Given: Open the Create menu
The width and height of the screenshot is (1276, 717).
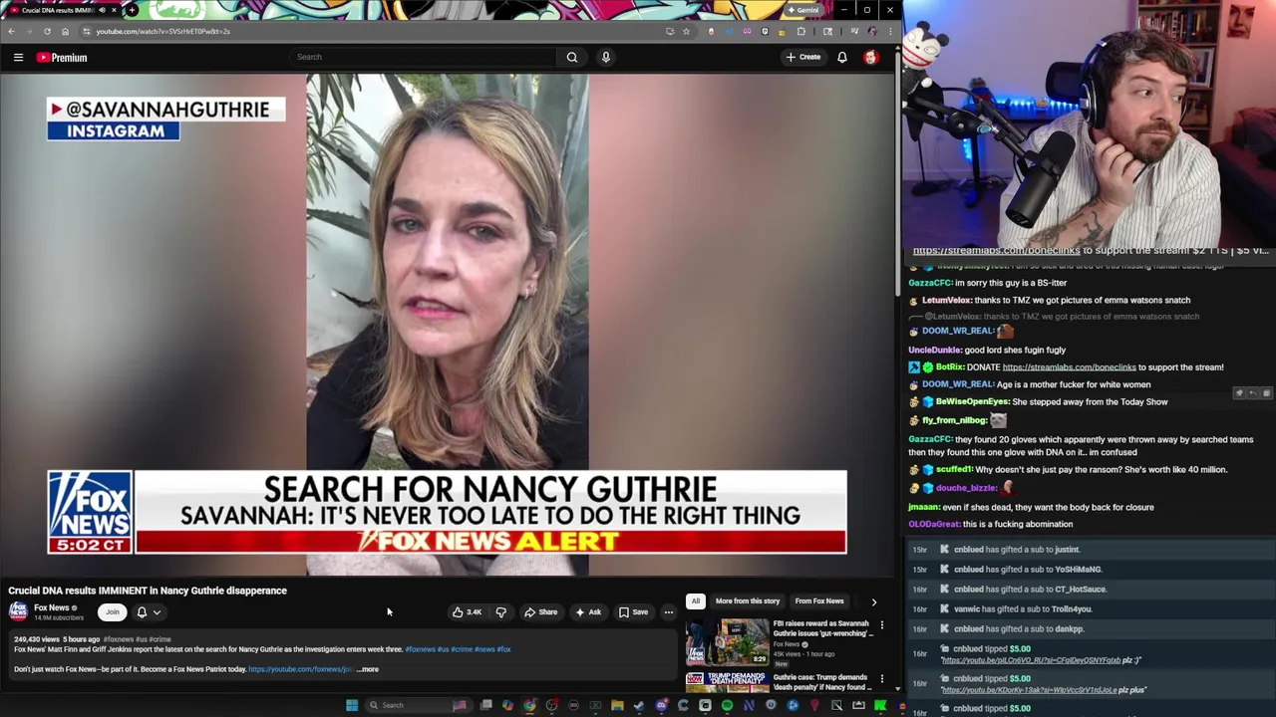Looking at the screenshot, I should [803, 57].
